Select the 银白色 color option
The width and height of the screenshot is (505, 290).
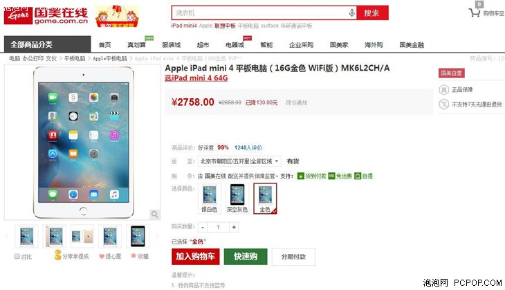(210, 199)
